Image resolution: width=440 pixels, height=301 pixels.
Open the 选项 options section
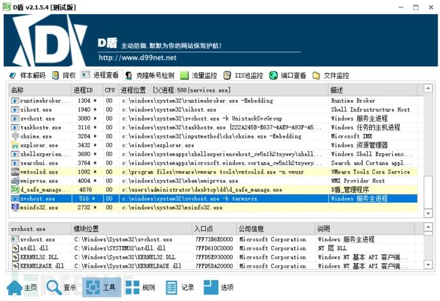219,287
